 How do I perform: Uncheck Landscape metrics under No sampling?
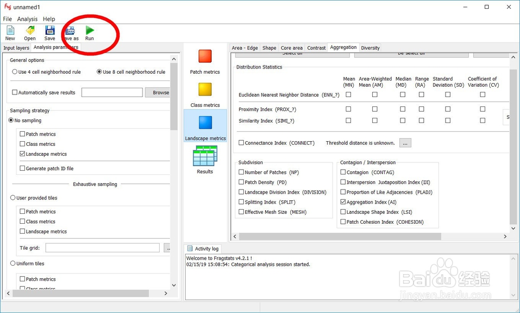click(22, 154)
